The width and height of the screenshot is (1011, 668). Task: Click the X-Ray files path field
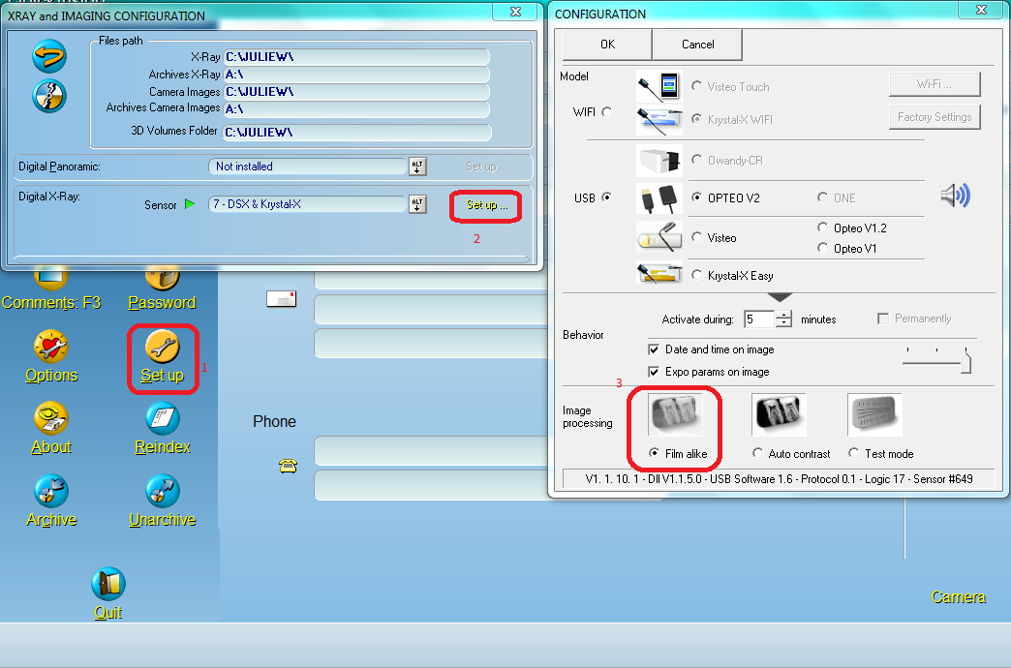(x=356, y=57)
